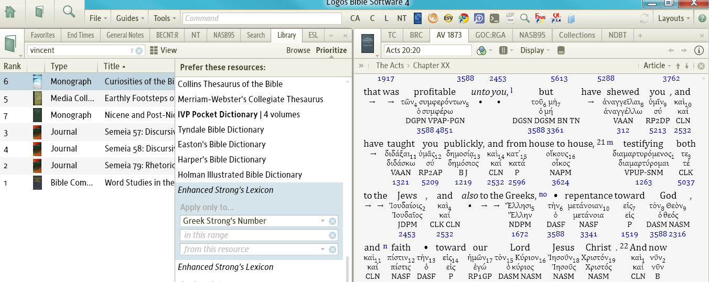
Task: Click the orange swirl shortcut icon
Action: tap(433, 18)
